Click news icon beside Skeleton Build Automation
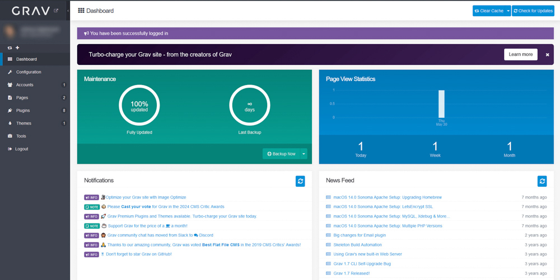Screen dimensions: 560x280 pyautogui.click(x=329, y=245)
